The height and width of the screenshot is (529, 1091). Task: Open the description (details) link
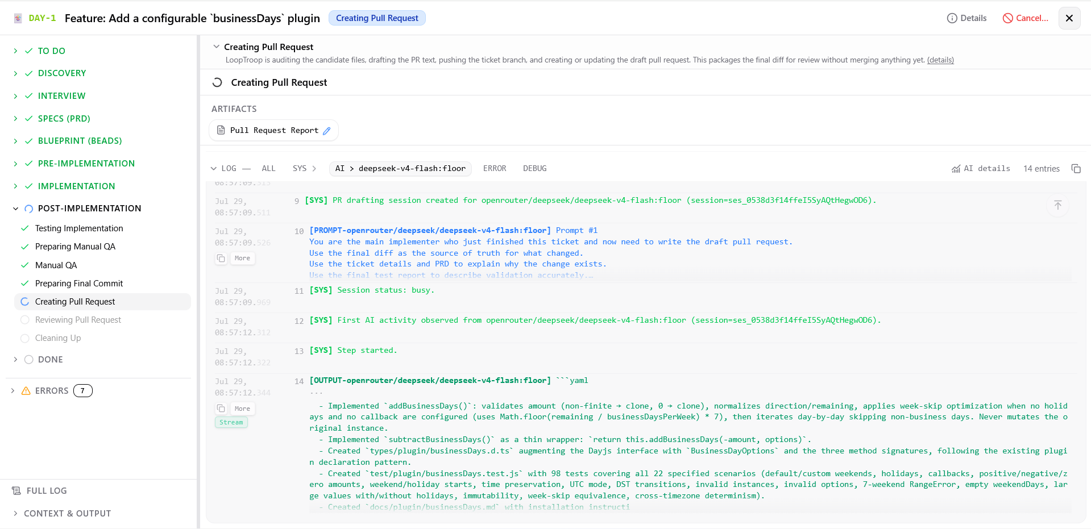(x=940, y=60)
